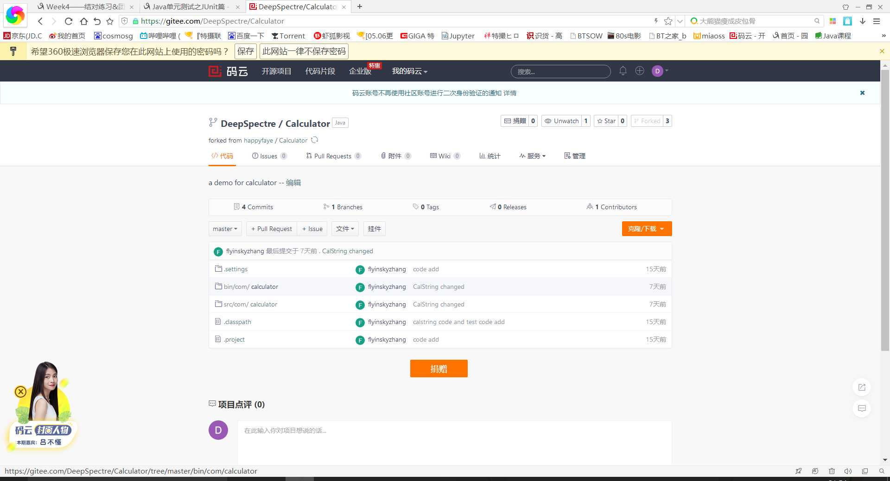Expand the 克隆/下载 dropdown button

point(647,229)
